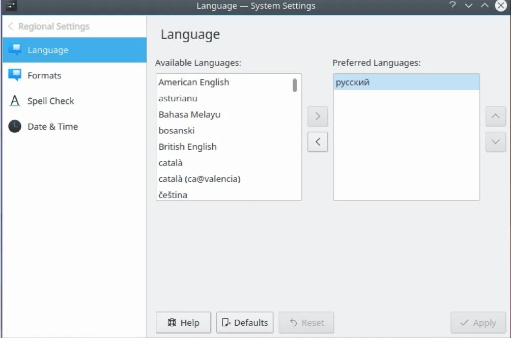Click the Reset button

(x=306, y=323)
